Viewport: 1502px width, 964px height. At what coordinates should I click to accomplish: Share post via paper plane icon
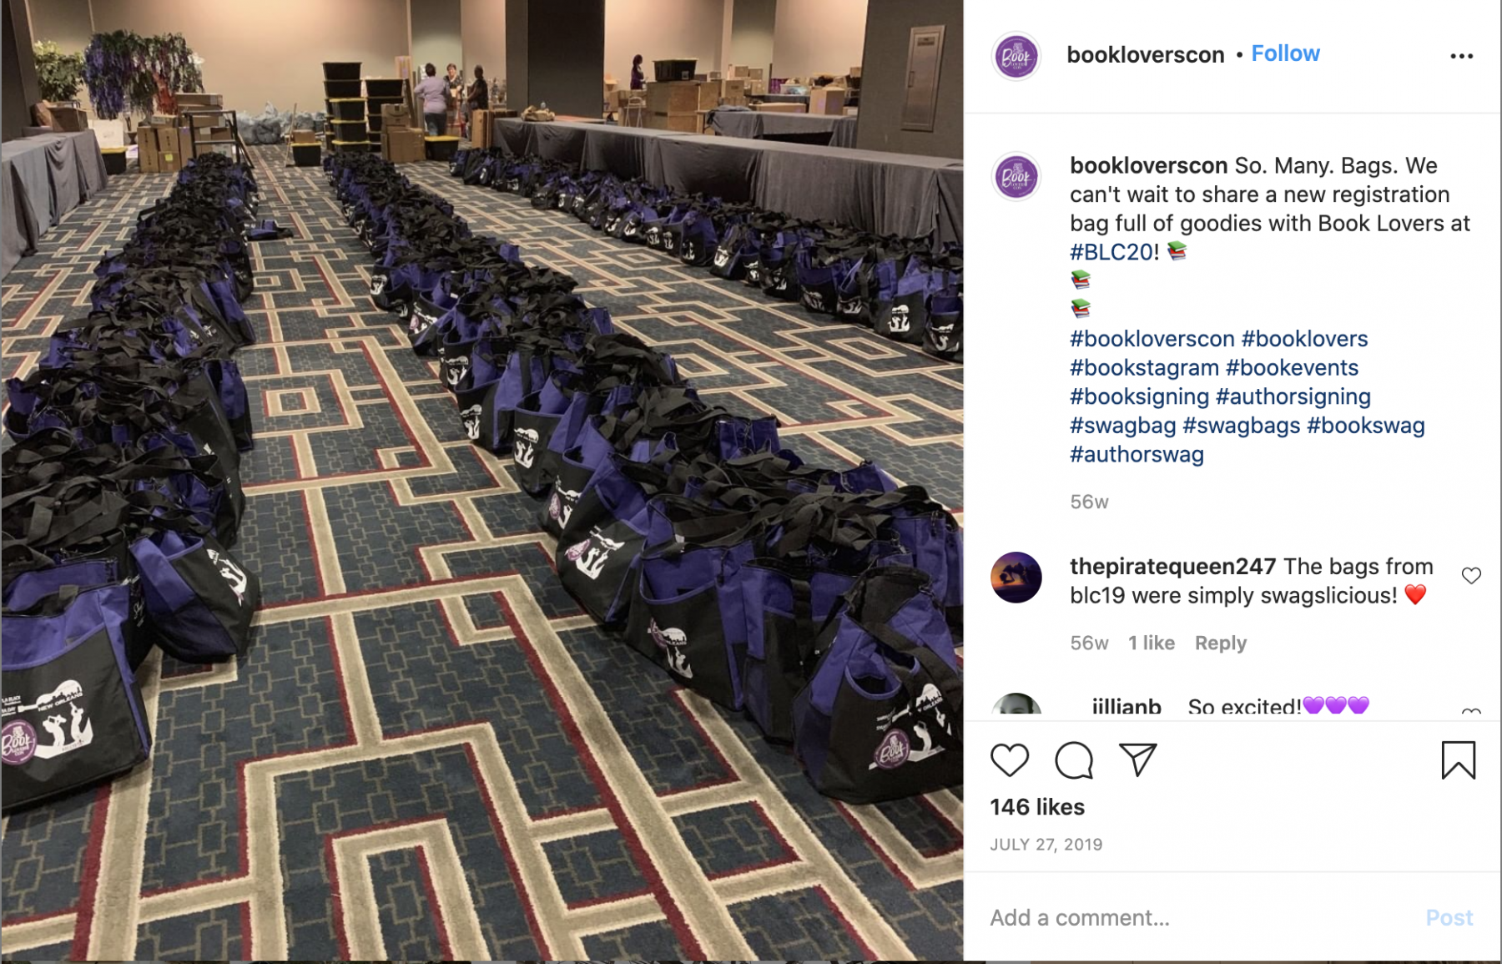(1138, 760)
